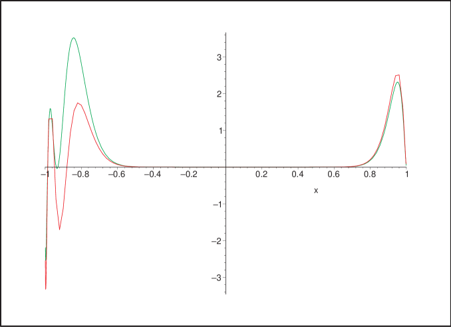451x327 pixels.
Task: Click the x-axis tick label −0.2
Action: click(x=190, y=174)
